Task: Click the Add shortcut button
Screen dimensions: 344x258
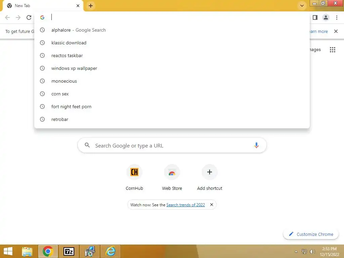Action: [210, 177]
